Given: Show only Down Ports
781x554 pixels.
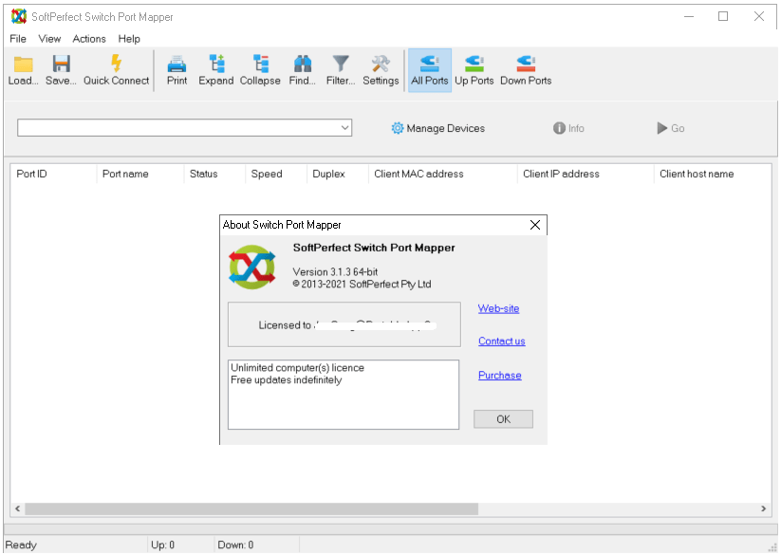Looking at the screenshot, I should tap(526, 70).
